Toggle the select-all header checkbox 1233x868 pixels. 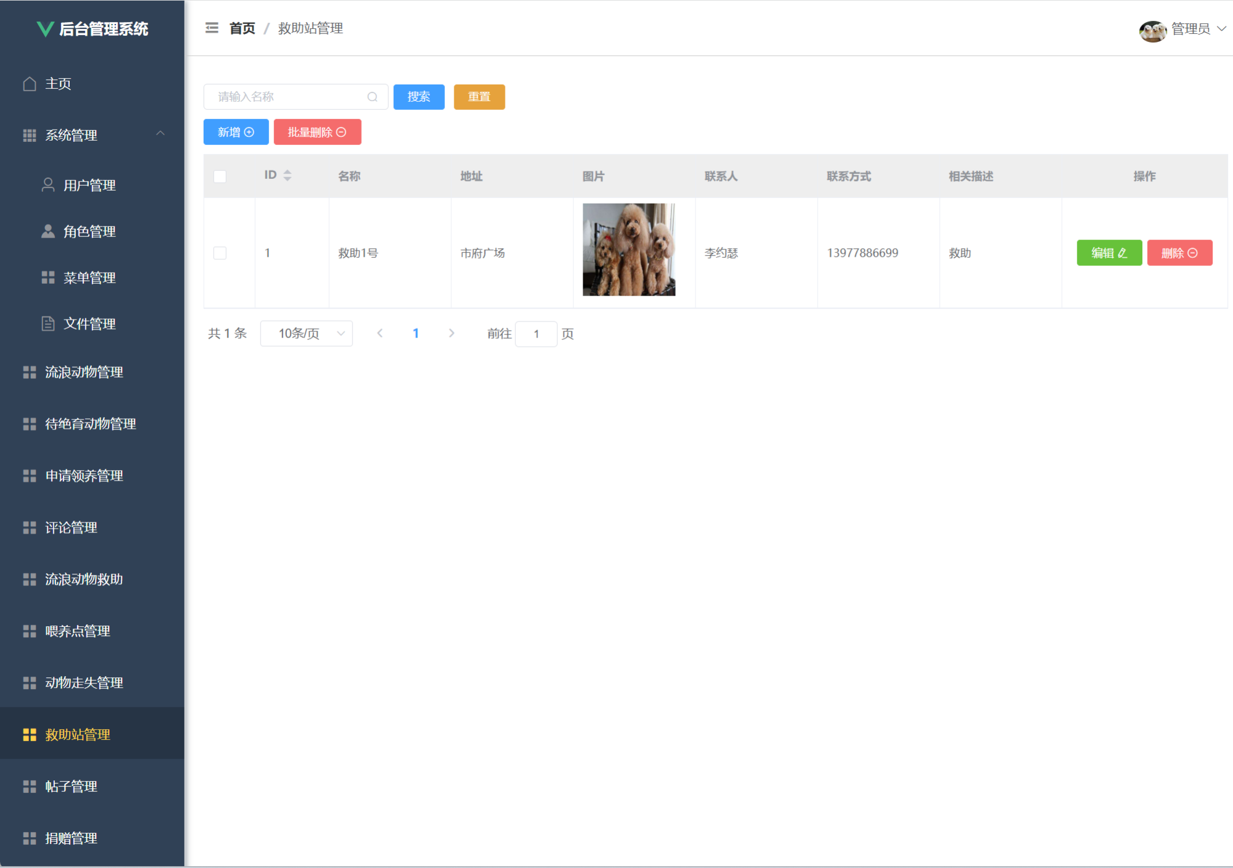tap(220, 176)
